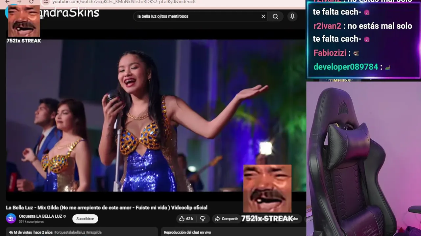Image resolution: width=421 pixels, height=236 pixels.
Task: Click the magnifier search button
Action: tap(275, 16)
